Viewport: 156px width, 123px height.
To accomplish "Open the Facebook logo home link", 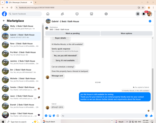I will 4,14.
